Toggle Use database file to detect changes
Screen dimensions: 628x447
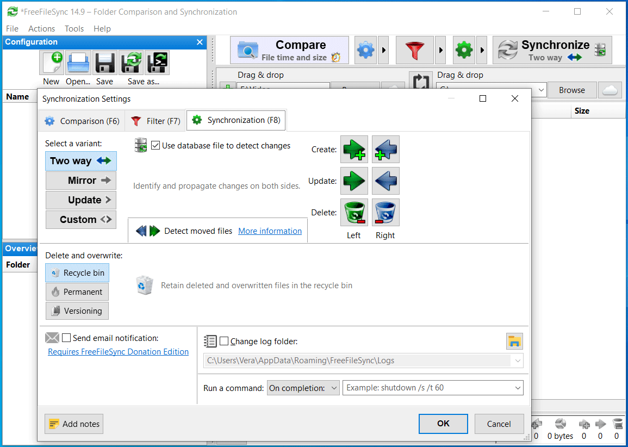(156, 145)
